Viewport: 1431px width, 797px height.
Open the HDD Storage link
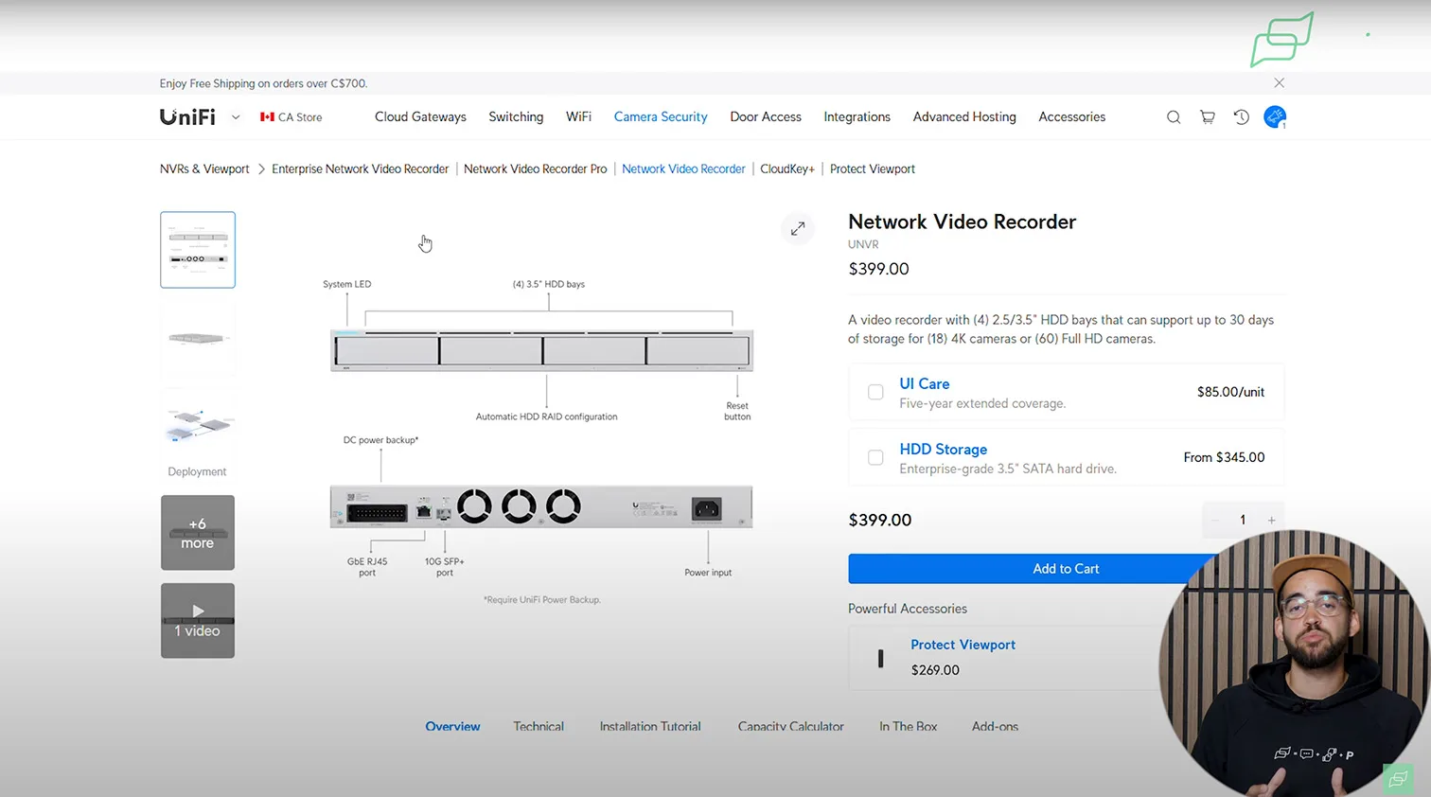tap(943, 450)
